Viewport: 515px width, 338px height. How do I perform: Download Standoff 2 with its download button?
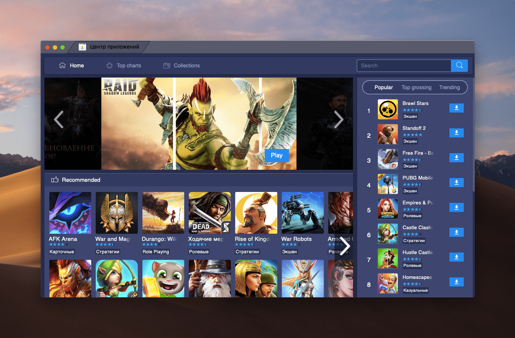click(x=456, y=133)
